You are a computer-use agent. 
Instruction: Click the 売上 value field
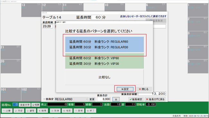[x=57, y=104]
